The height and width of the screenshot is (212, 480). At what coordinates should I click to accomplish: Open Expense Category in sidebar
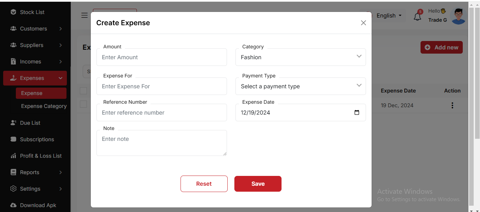44,106
